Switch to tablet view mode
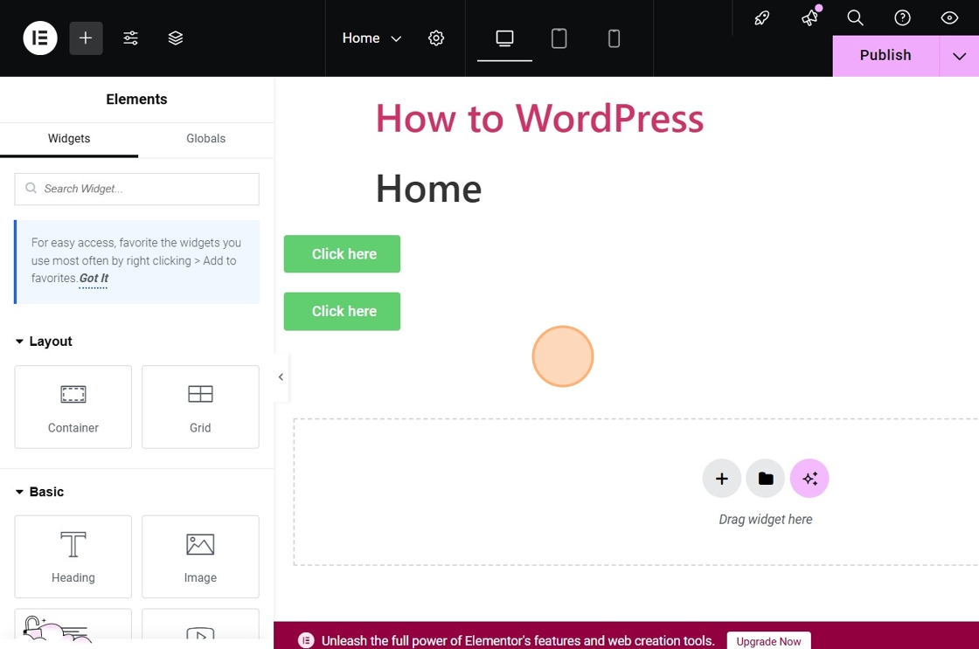 [559, 38]
